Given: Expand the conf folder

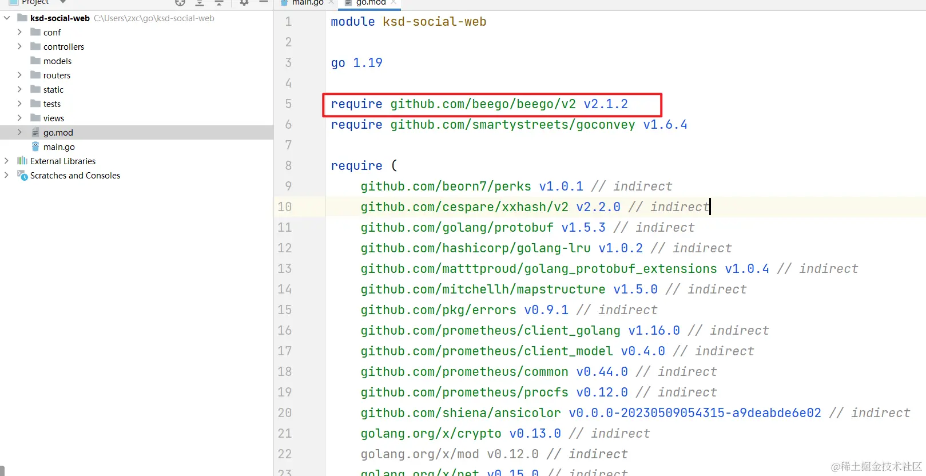Looking at the screenshot, I should 19,32.
